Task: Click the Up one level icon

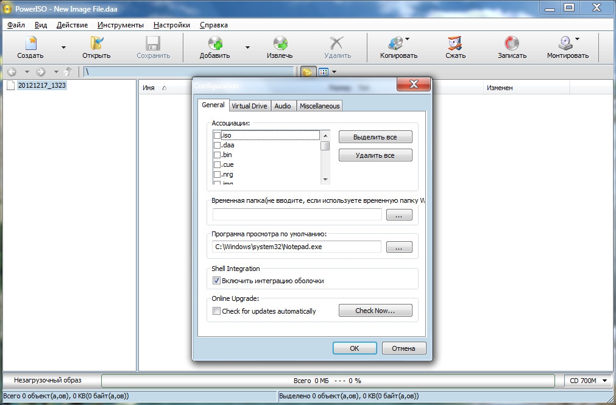Action: (x=68, y=71)
